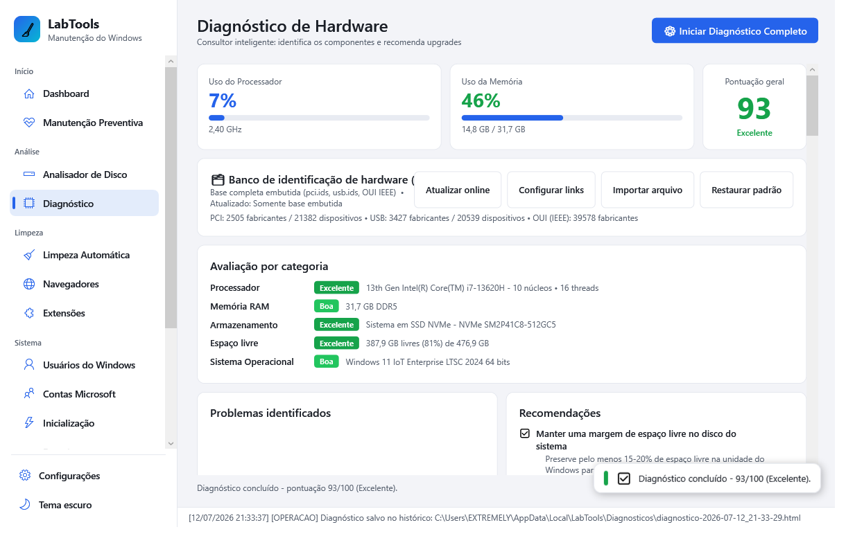Click the sidebar scrollbar thumb
846x554 pixels.
171,197
